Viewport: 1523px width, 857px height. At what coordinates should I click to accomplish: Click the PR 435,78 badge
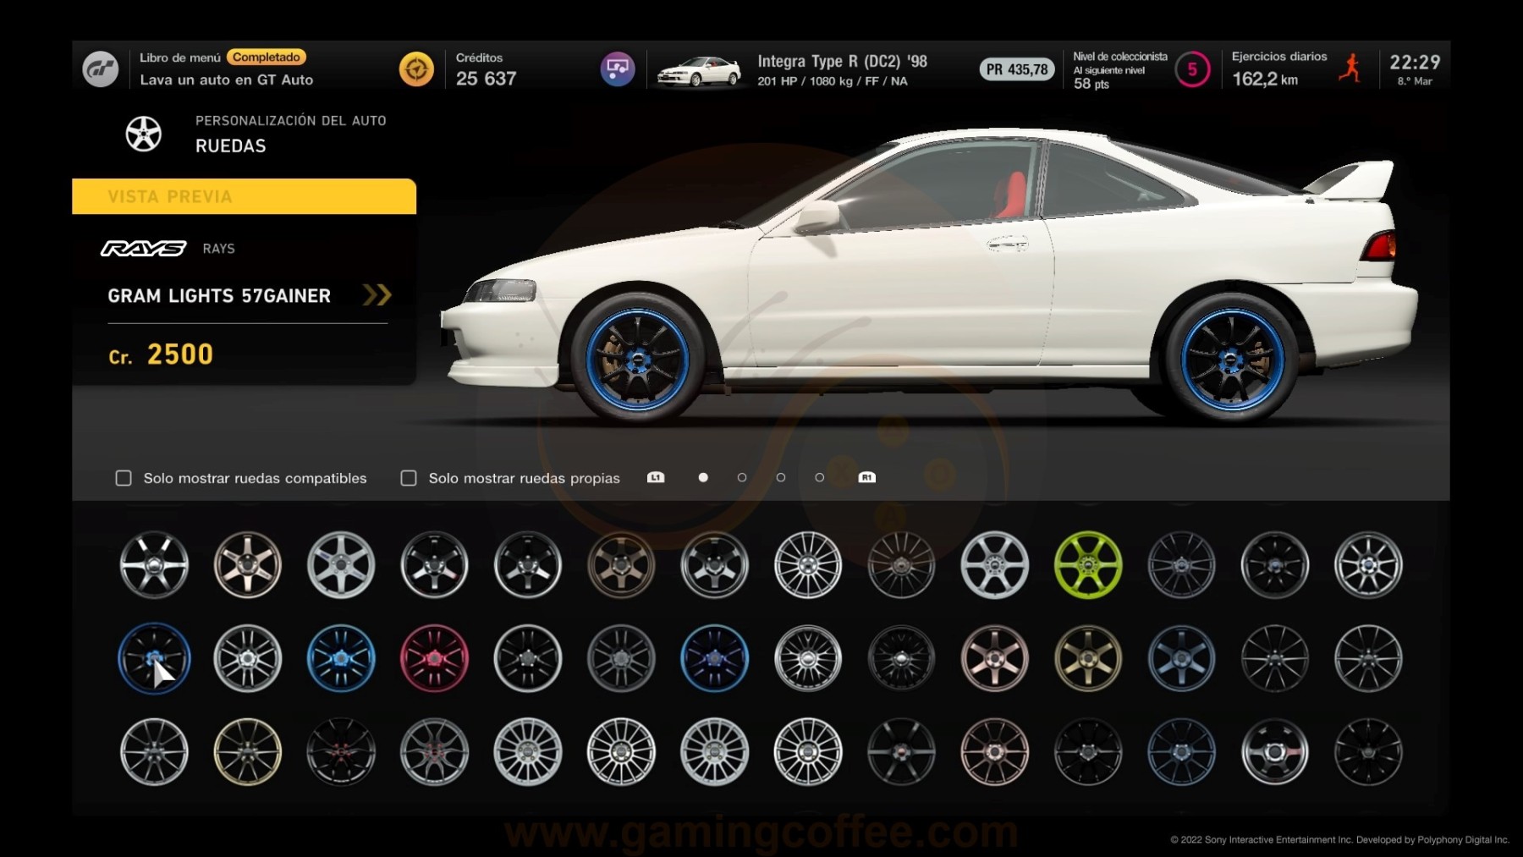tap(1017, 69)
